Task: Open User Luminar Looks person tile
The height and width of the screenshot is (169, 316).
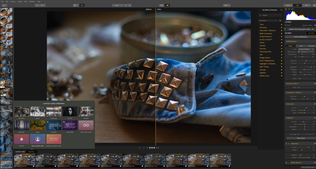Action: [x=37, y=139]
